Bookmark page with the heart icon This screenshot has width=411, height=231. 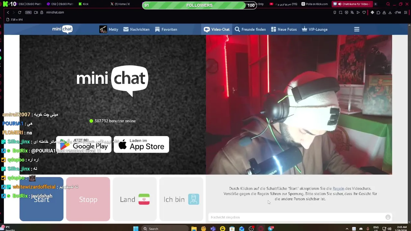[x=364, y=13]
